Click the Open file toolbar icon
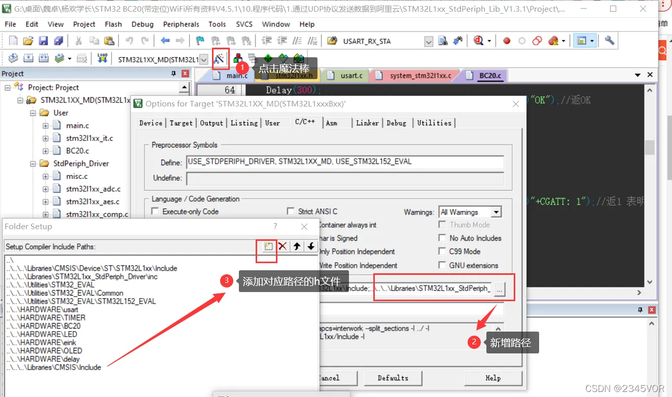The width and height of the screenshot is (672, 397). [28, 41]
